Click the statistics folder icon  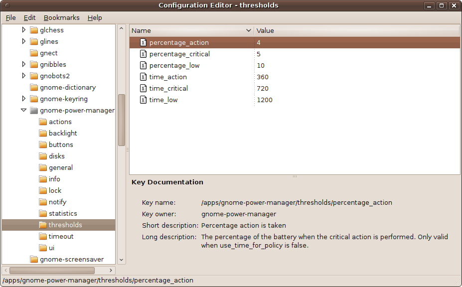coord(43,213)
